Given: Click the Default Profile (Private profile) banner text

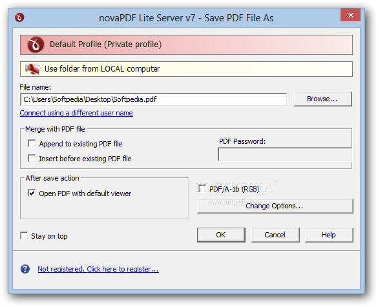Looking at the screenshot, I should coord(105,45).
